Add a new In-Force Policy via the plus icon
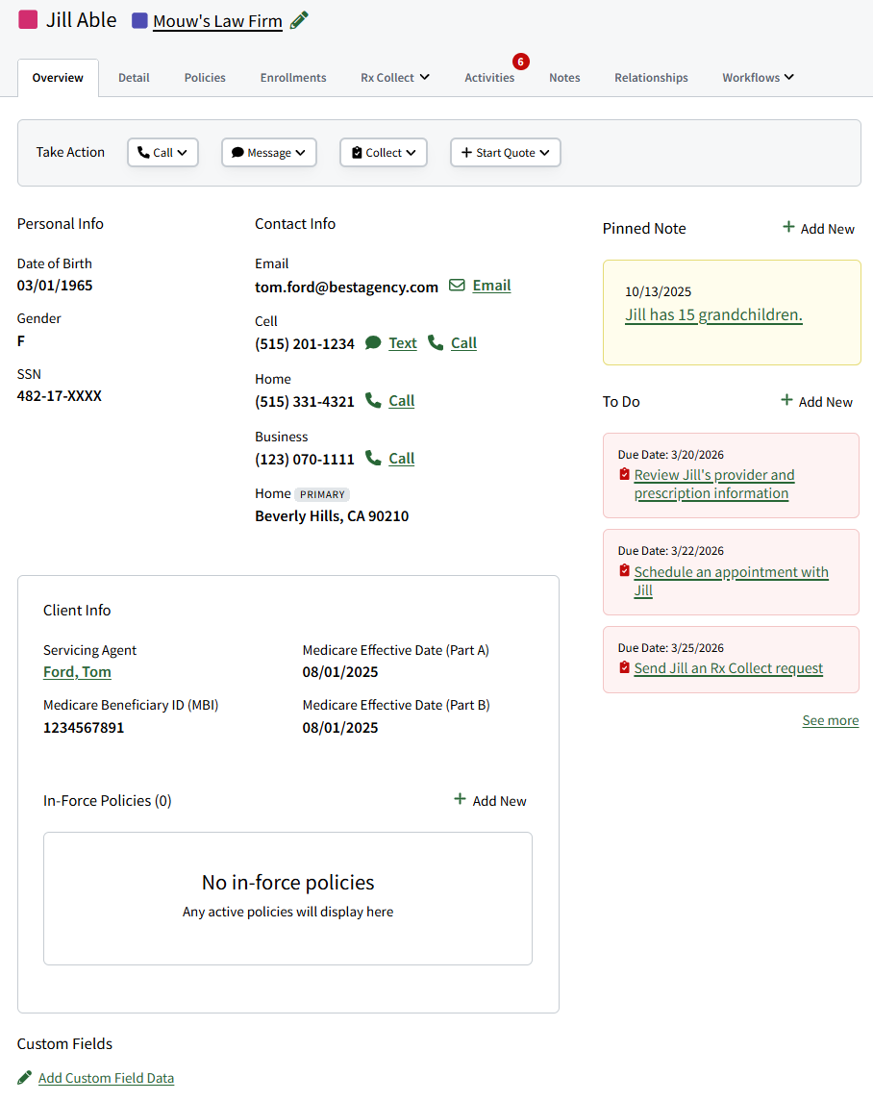Image resolution: width=873 pixels, height=1101 pixels. coord(460,799)
